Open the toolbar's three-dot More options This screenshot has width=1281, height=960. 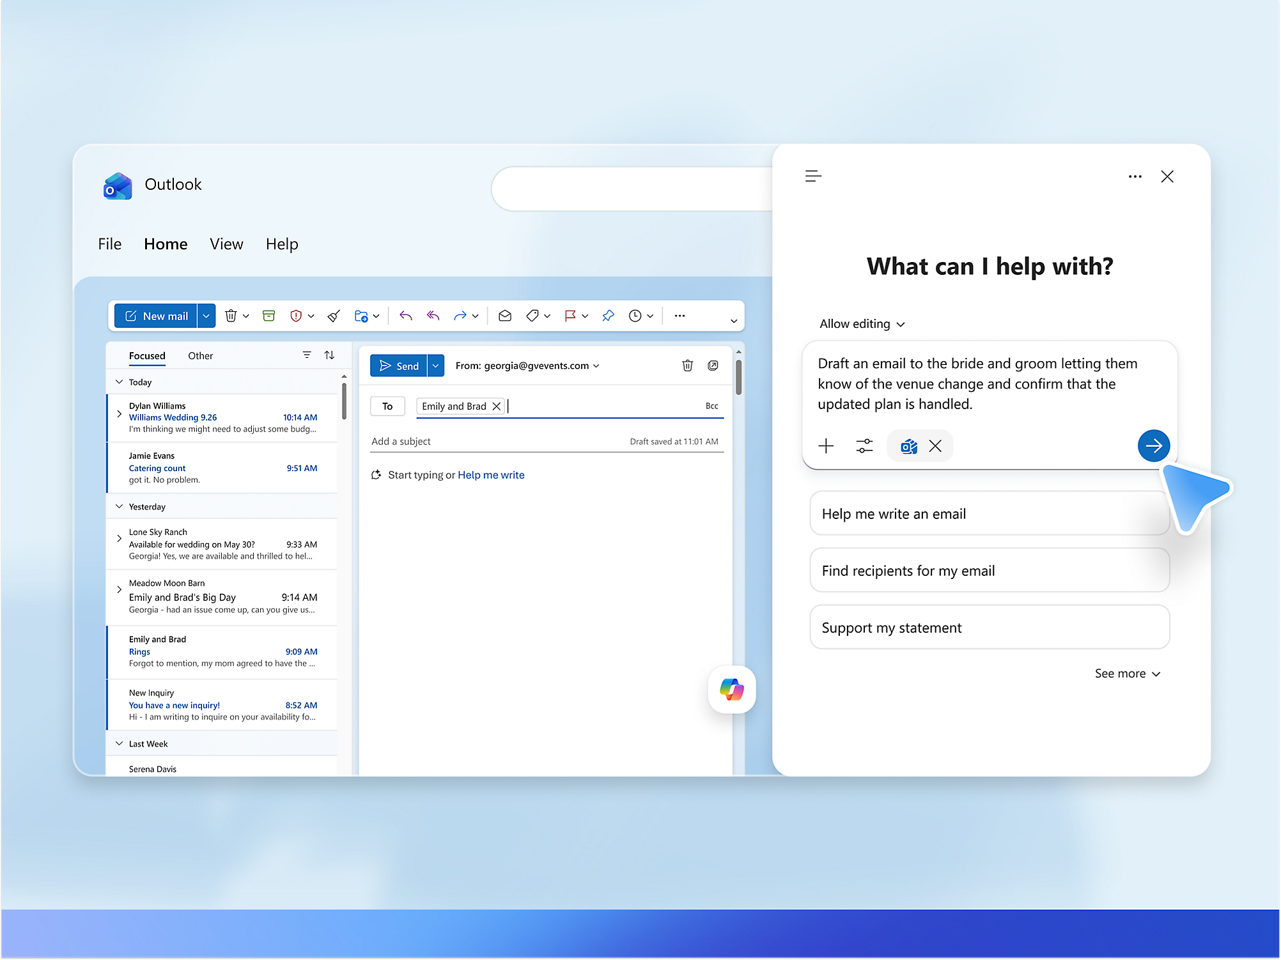coord(679,316)
